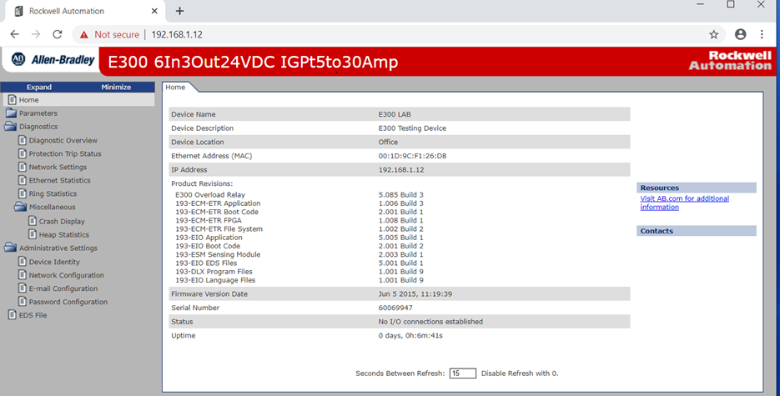Viewport: 780px width, 396px height.
Task: Click Minimize in the navigation header
Action: pos(116,87)
